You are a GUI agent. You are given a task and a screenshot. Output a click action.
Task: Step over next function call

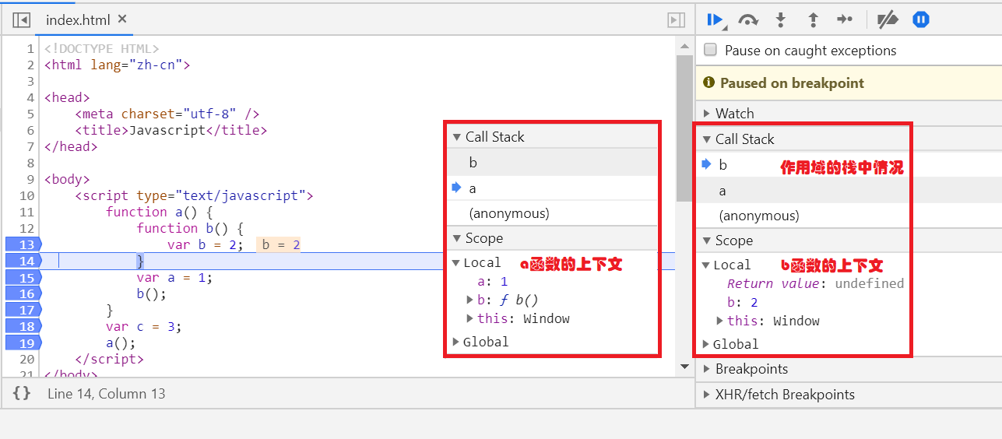tap(748, 20)
